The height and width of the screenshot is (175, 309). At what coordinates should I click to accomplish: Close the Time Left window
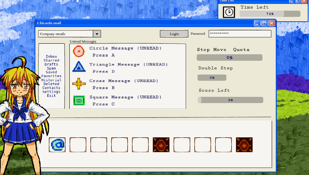point(304,1)
